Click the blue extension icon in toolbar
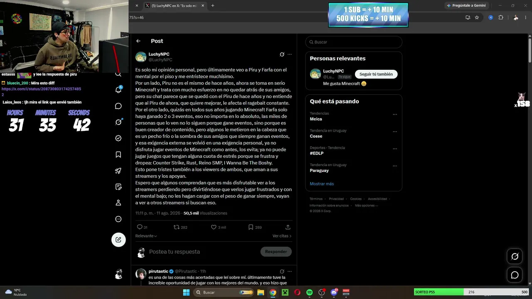 (491, 17)
